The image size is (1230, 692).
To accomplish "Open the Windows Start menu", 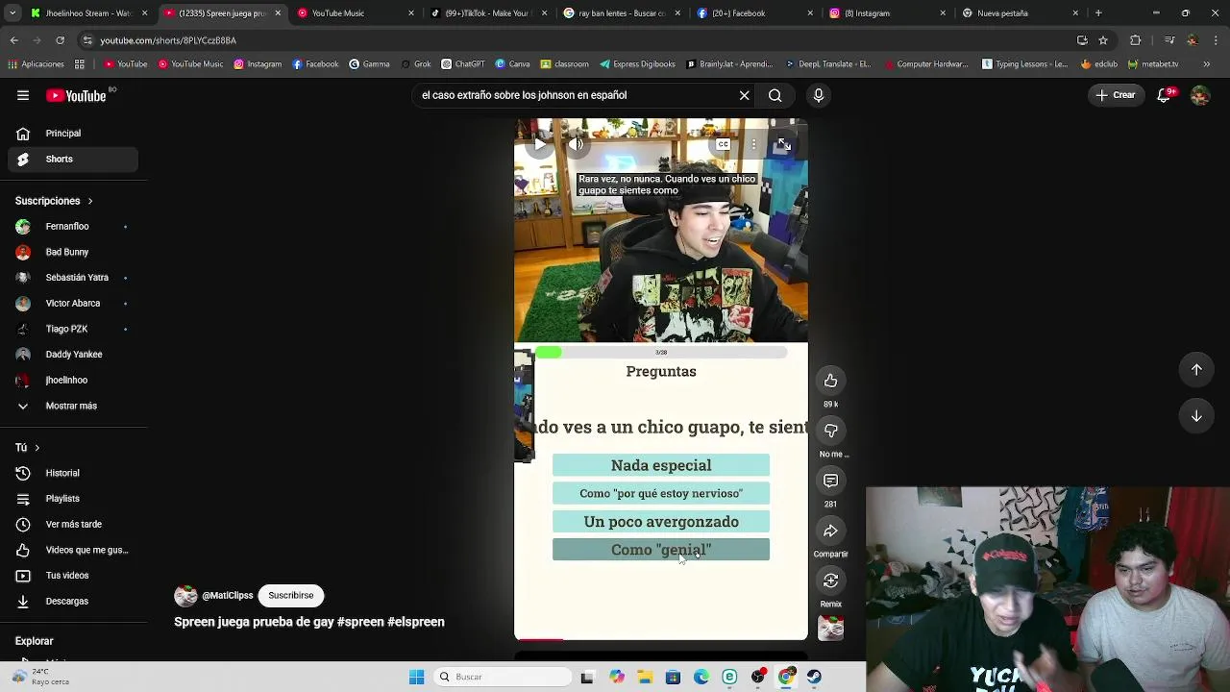I will coord(416,677).
